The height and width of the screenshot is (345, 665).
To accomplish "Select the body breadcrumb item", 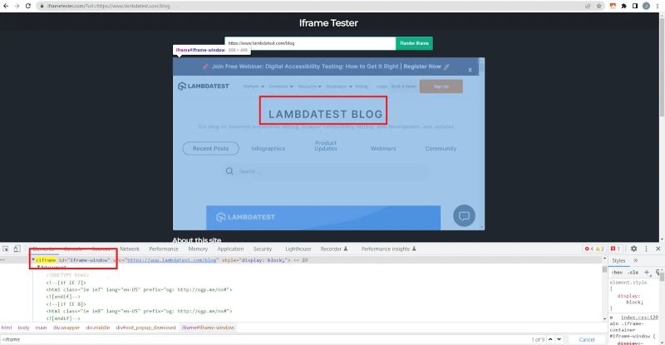I will [24, 328].
